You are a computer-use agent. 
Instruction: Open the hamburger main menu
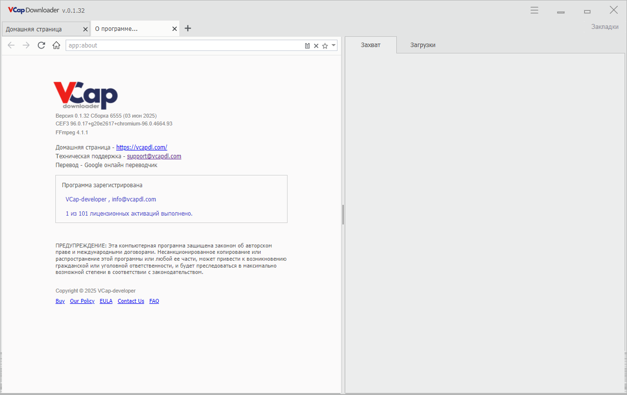(x=534, y=10)
